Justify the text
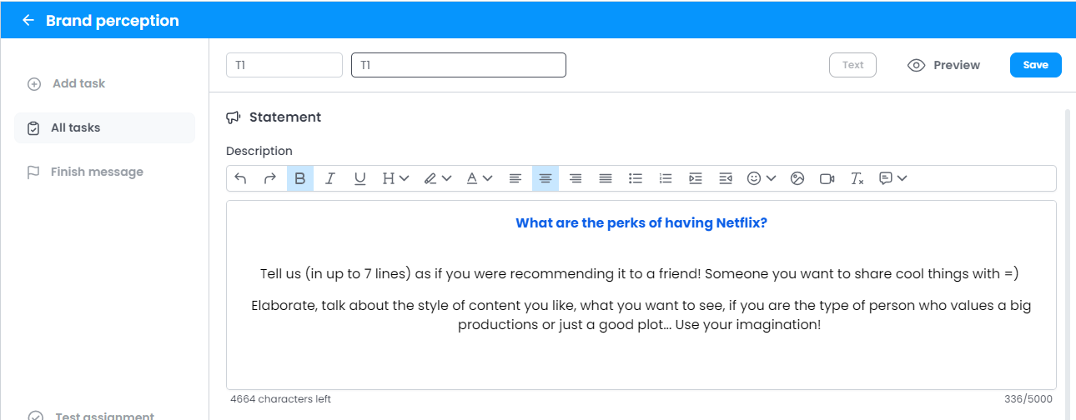This screenshot has height=420, width=1076. (x=606, y=178)
